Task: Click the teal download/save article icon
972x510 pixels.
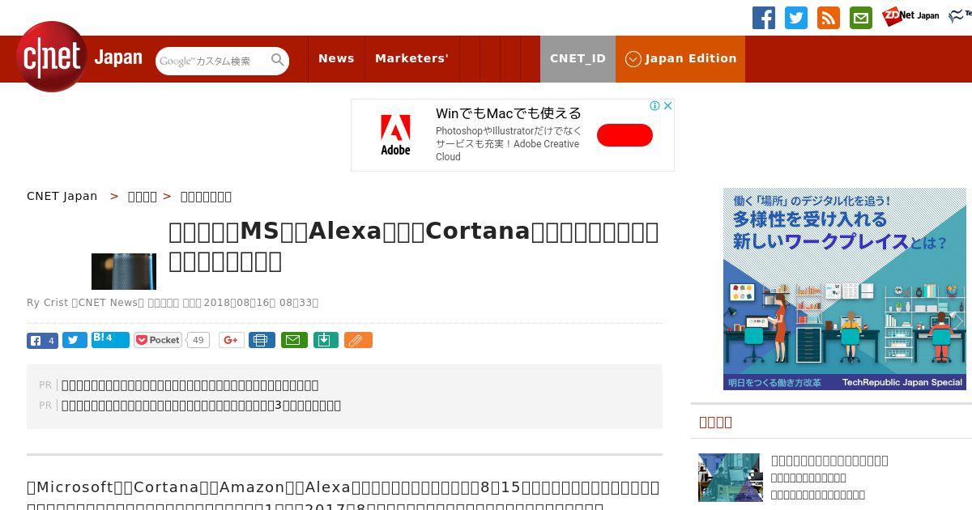Action: [325, 340]
